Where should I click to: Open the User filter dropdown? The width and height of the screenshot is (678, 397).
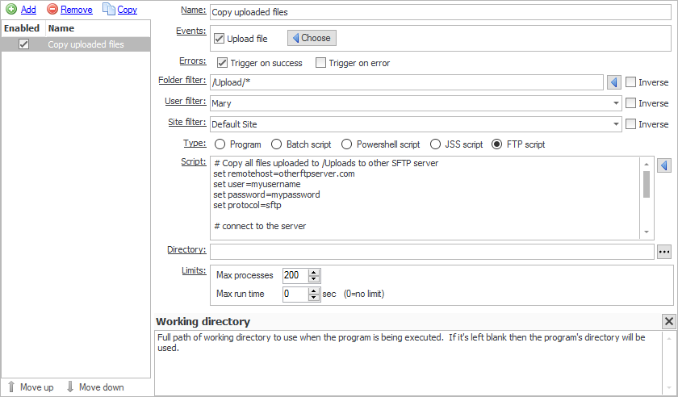pyautogui.click(x=616, y=103)
